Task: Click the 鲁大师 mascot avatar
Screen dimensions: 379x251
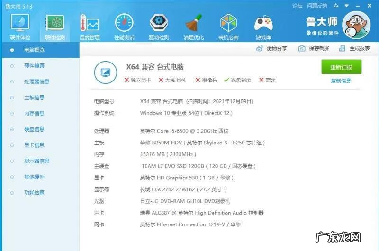Action: point(356,25)
